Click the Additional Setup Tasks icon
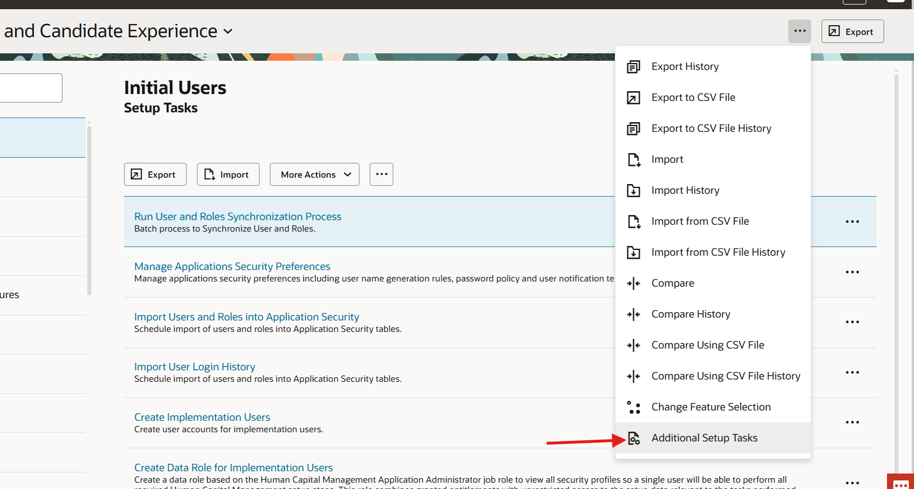Image resolution: width=914 pixels, height=489 pixels. 633,439
